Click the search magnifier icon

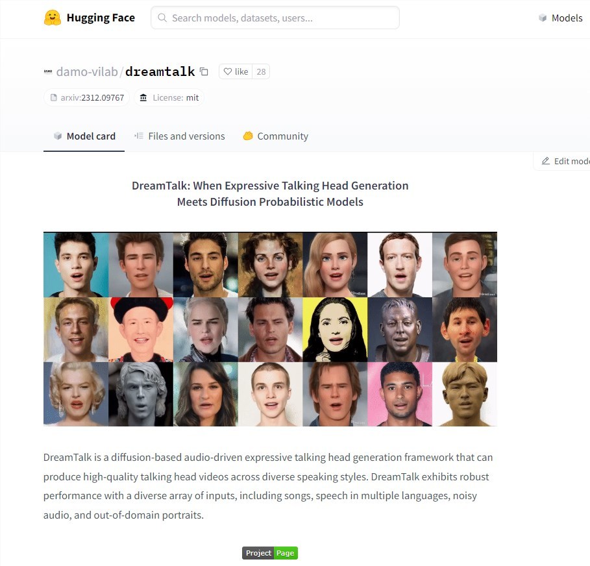(x=162, y=18)
